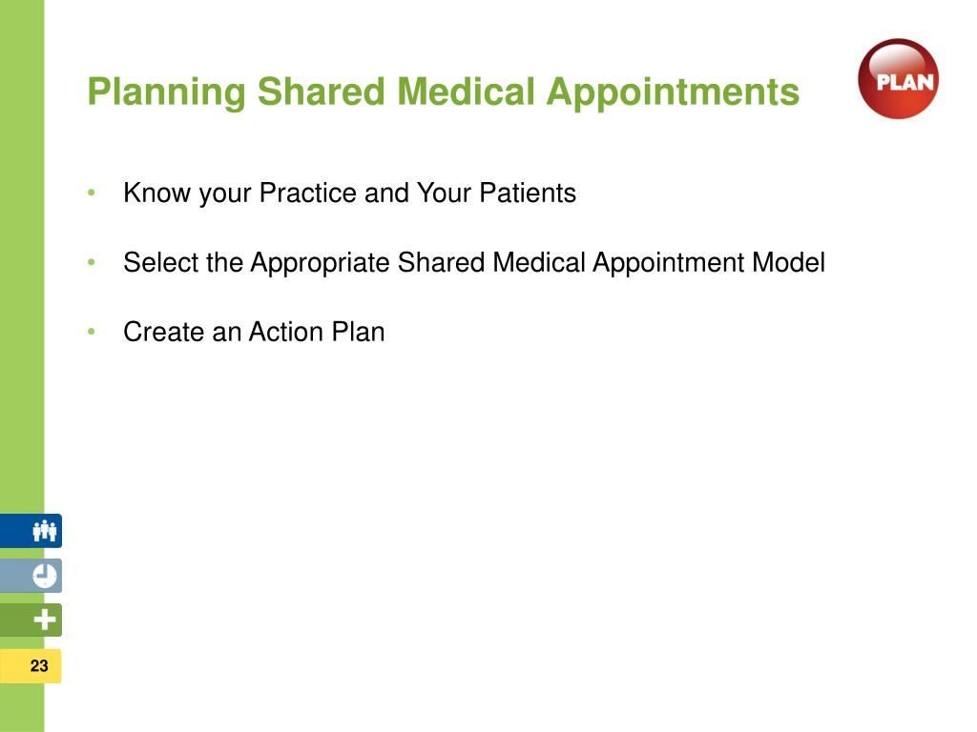
Task: Click the yellow slide number 23 tab
Action: (31, 666)
